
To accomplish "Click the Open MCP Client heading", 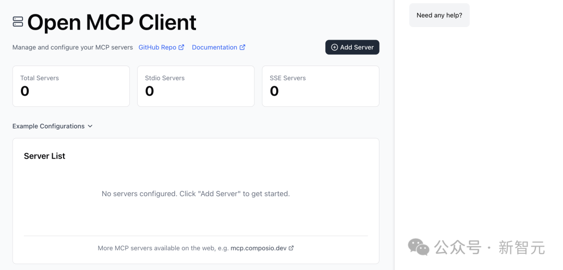I will pos(112,22).
